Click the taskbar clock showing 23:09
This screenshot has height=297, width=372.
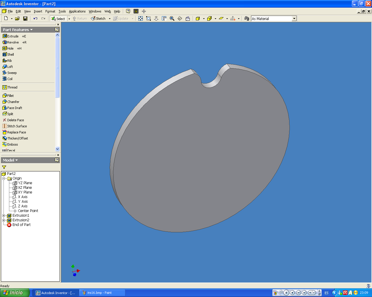click(364, 293)
